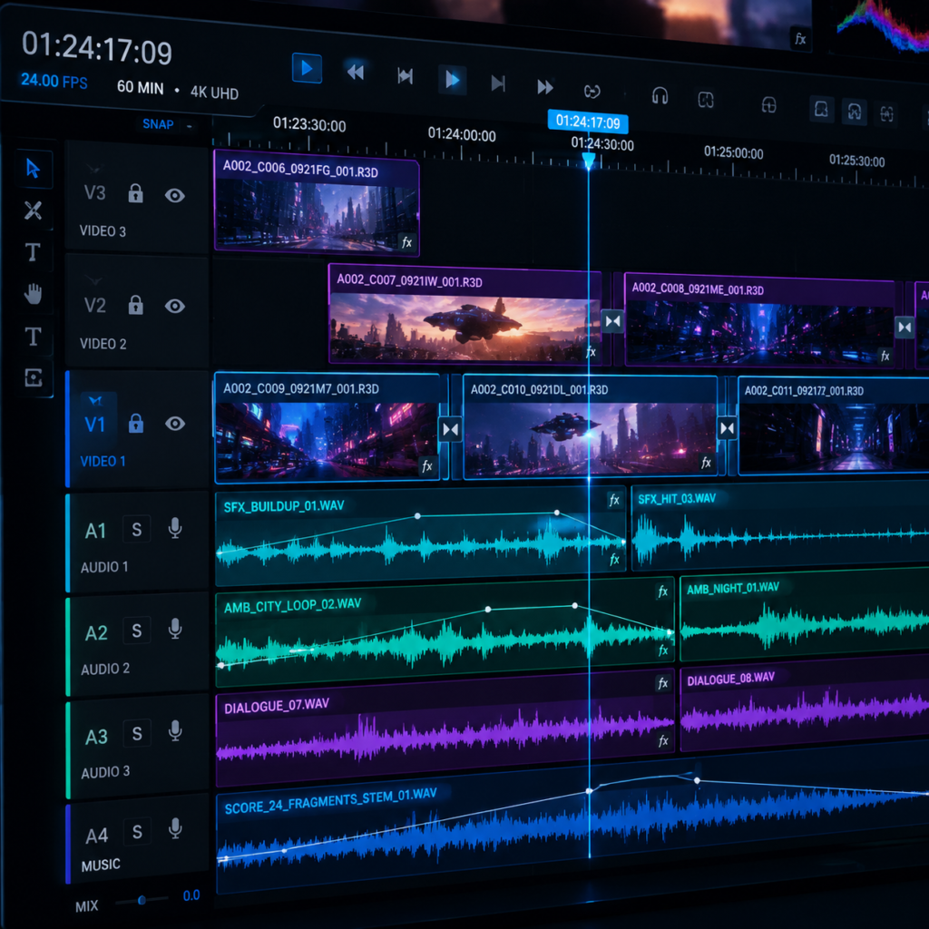Open fx badge on A002_C006 clip
Viewport: 929px width, 929px height.
pyautogui.click(x=406, y=242)
